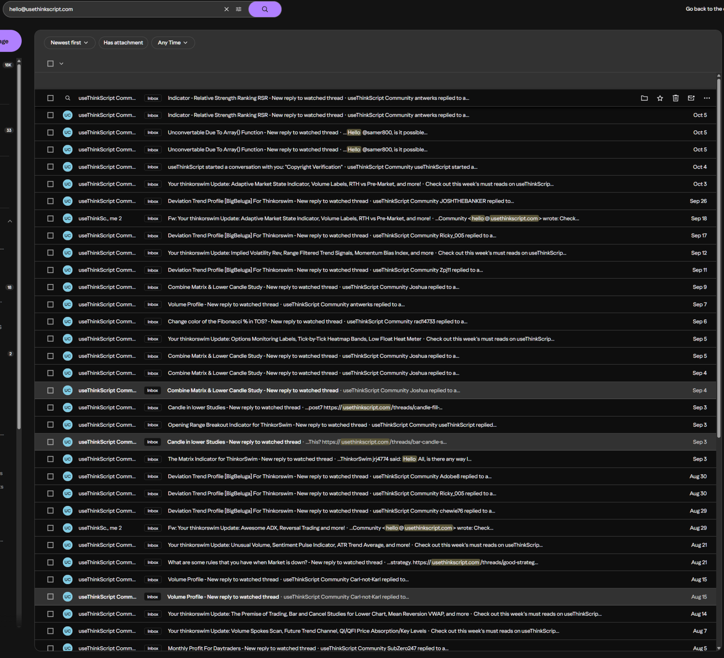Star the hovered Relative Strength Ranking email
Image resolution: width=724 pixels, height=658 pixels.
click(660, 98)
